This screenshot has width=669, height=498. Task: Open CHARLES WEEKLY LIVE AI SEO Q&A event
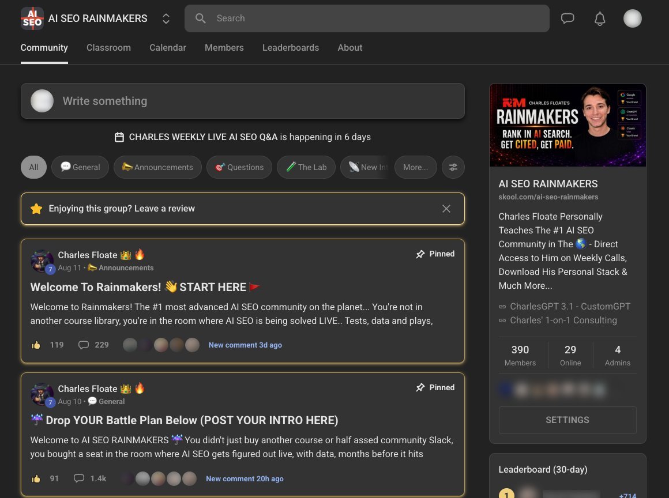[203, 137]
